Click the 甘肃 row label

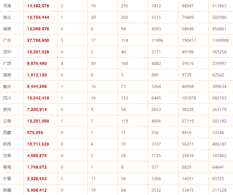(7, 156)
